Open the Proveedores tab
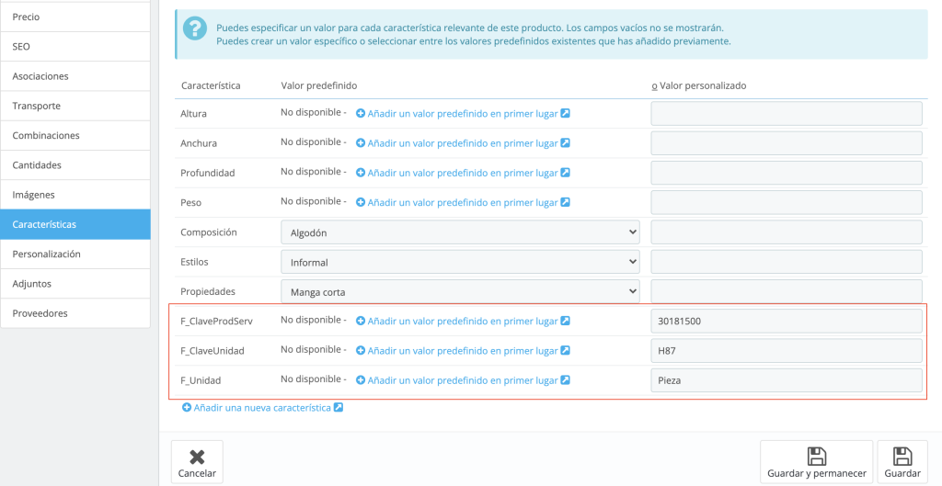This screenshot has width=942, height=486. click(x=75, y=313)
